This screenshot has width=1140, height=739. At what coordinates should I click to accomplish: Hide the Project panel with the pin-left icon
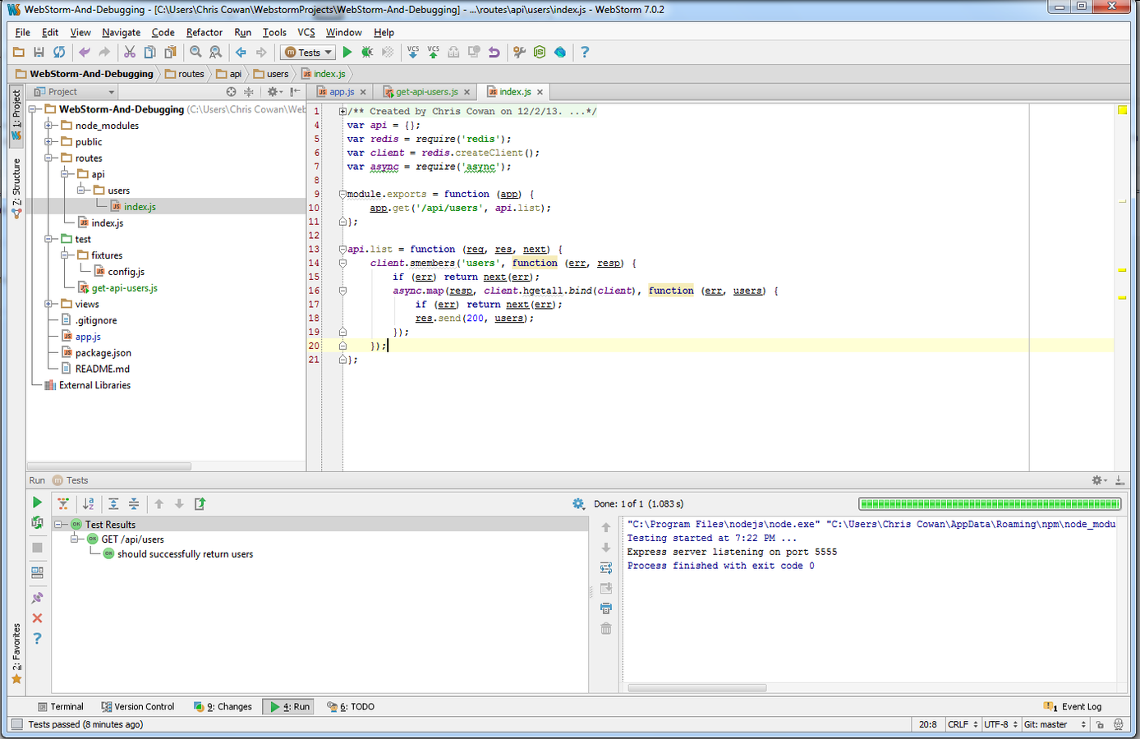tap(295, 92)
